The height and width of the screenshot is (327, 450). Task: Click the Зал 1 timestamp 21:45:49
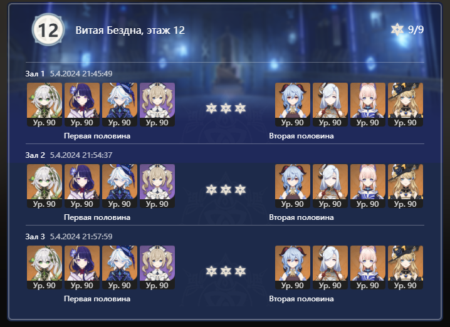pyautogui.click(x=81, y=74)
